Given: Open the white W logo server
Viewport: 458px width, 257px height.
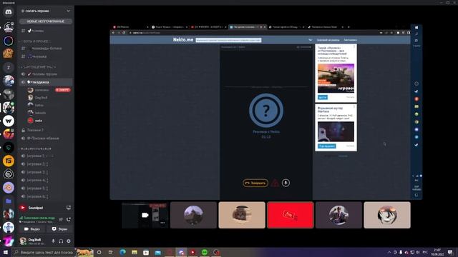Looking at the screenshot, I should pyautogui.click(x=9, y=121).
